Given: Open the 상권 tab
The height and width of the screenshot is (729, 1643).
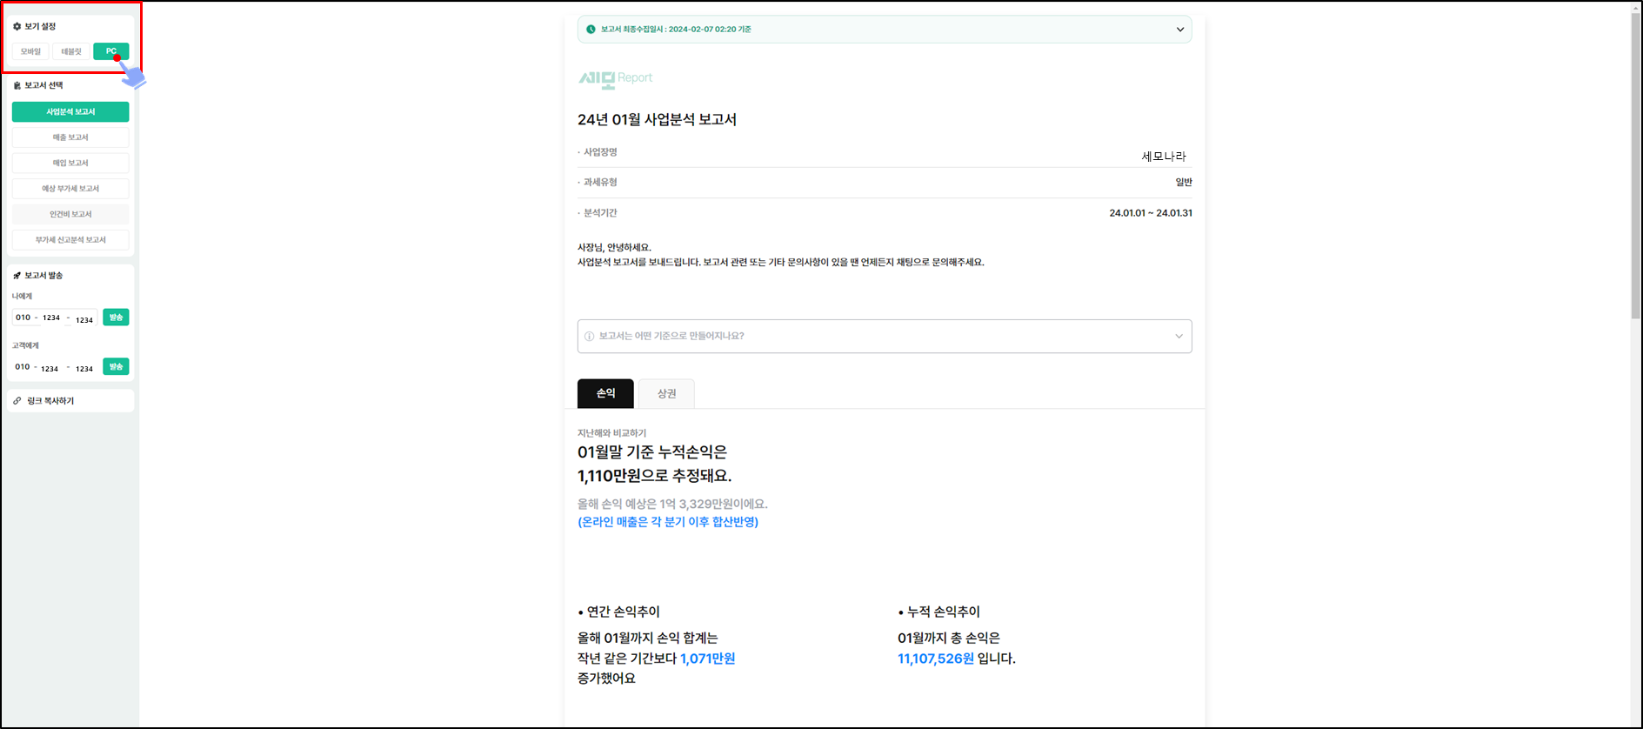Looking at the screenshot, I should click(x=666, y=394).
